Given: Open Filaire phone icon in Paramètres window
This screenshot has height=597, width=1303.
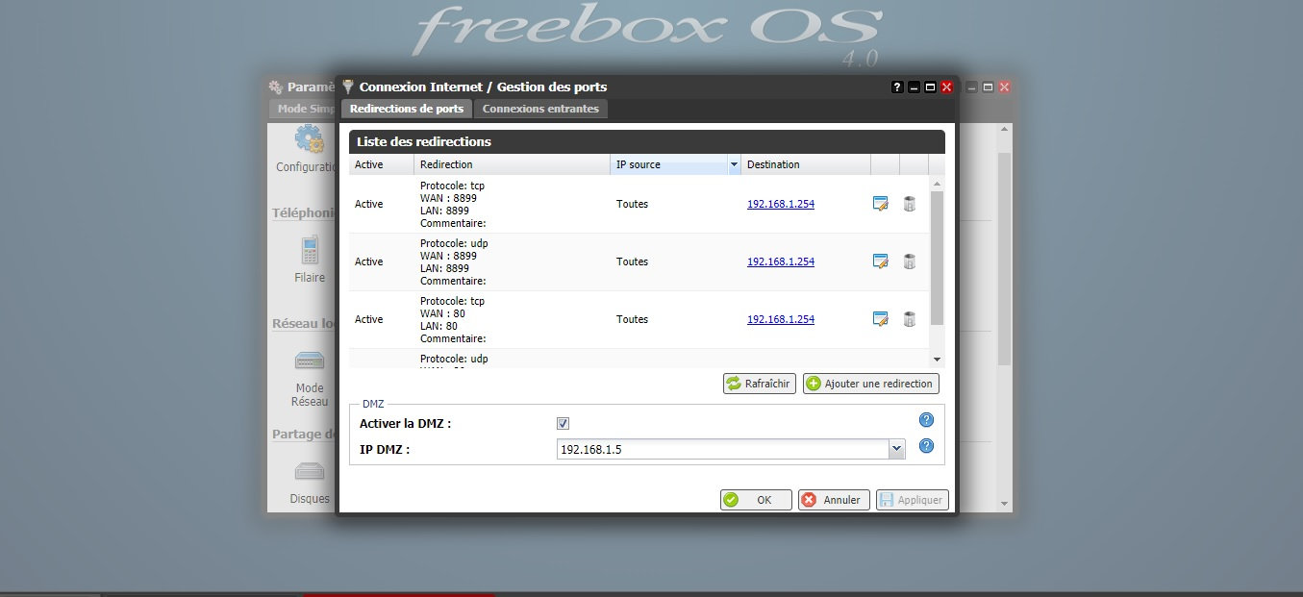Looking at the screenshot, I should [309, 249].
